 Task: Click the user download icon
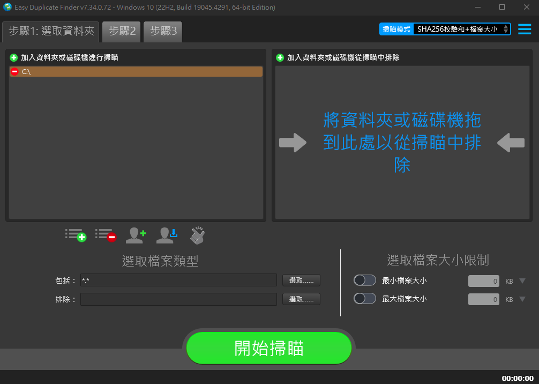(167, 235)
